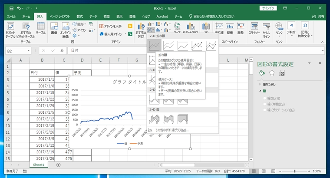Select the 2-D line chart thumbnail
Screen dimensions: 330x178
click(x=155, y=45)
